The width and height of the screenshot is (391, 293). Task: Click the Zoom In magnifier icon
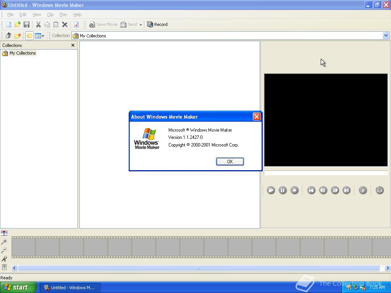tap(4, 241)
